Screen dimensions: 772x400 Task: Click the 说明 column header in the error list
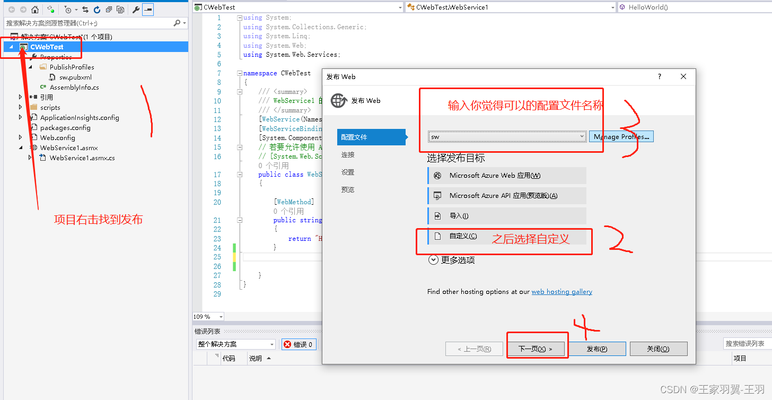tap(256, 359)
